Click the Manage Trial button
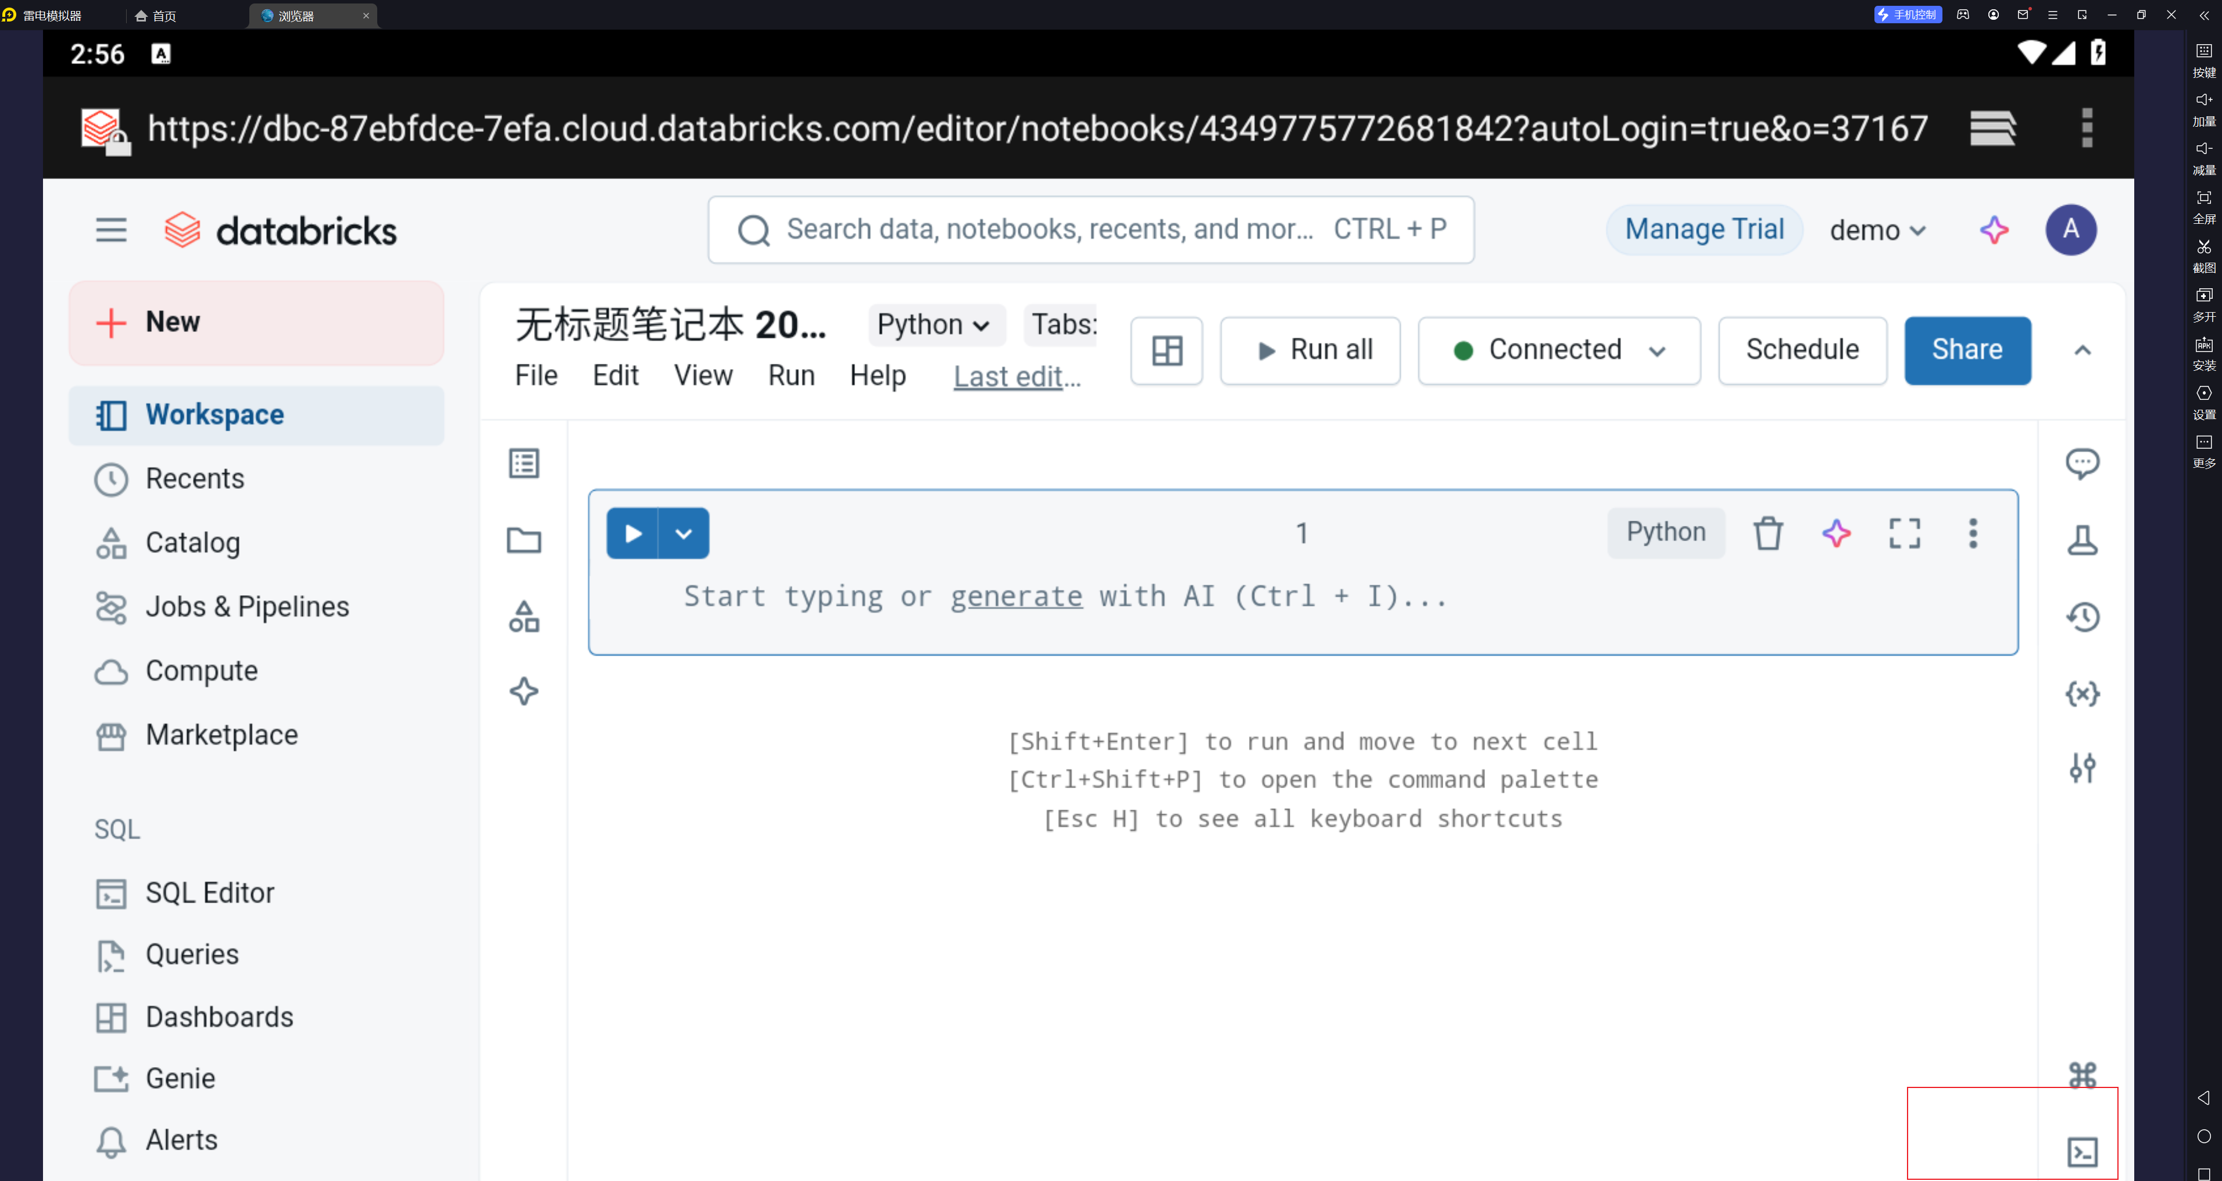This screenshot has width=2222, height=1181. point(1704,230)
